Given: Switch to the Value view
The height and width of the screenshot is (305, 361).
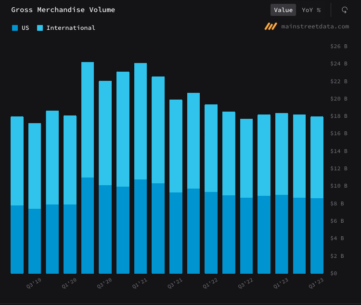Looking at the screenshot, I should pos(283,10).
